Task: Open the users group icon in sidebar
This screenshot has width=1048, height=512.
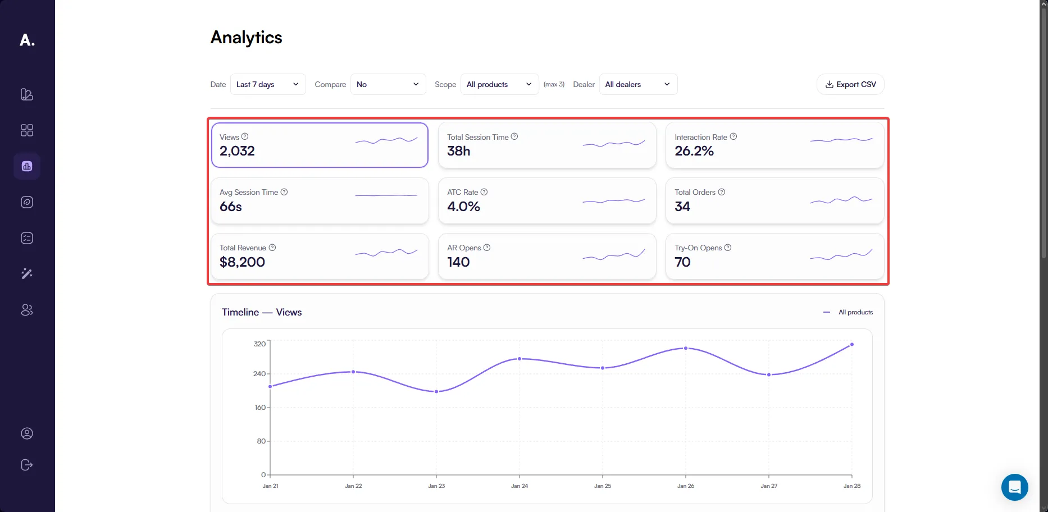Action: tap(27, 310)
